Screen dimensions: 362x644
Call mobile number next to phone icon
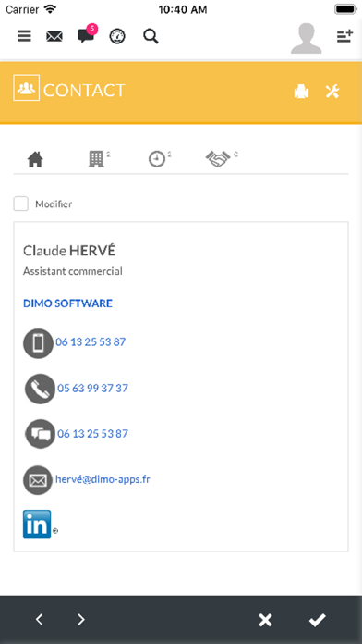(x=90, y=341)
